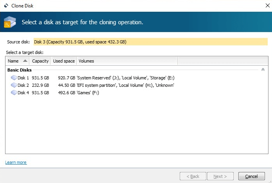Sort by the Volumes column header

(x=127, y=61)
